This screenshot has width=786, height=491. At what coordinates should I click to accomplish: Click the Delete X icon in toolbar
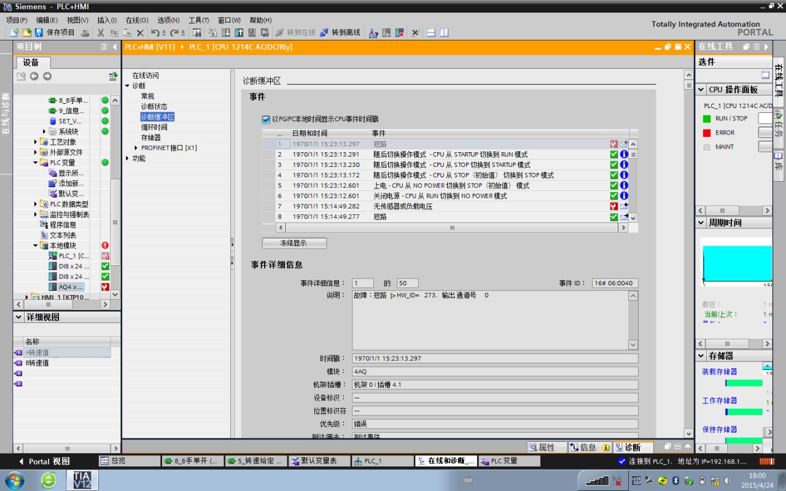click(140, 33)
